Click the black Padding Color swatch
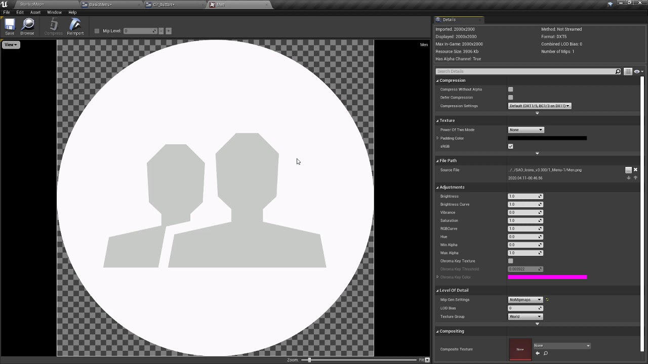This screenshot has height=364, width=648. click(547, 138)
